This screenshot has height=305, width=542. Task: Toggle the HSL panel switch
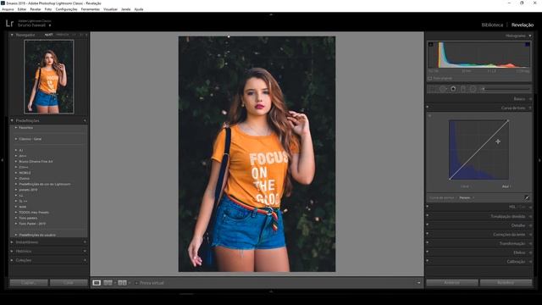(x=428, y=207)
